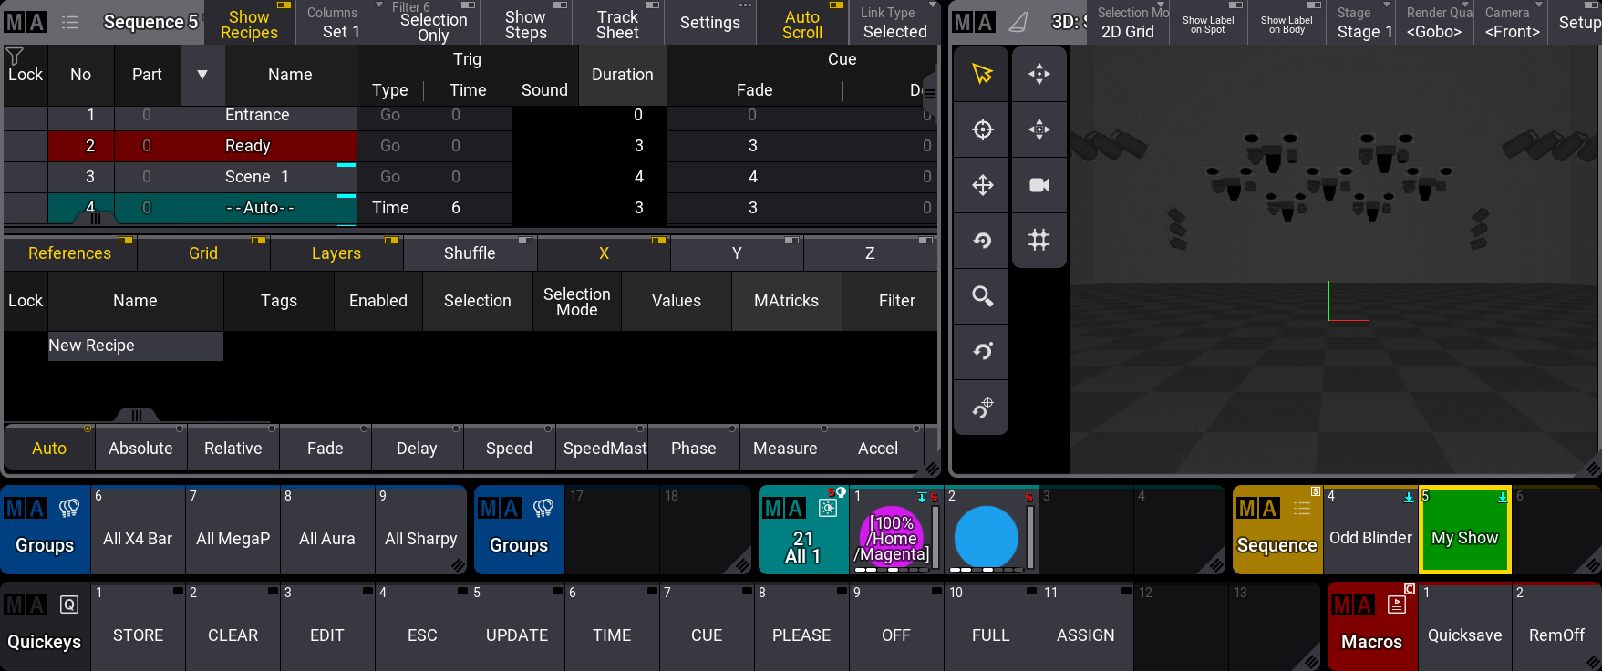Open the Columns Set 1 dropdown
Screen dimensions: 1602x671
point(341,23)
